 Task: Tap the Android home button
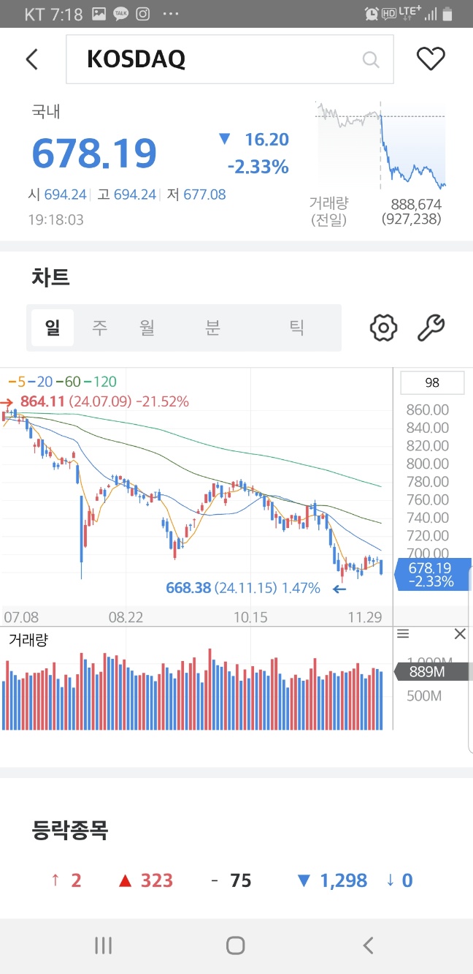coord(235,945)
